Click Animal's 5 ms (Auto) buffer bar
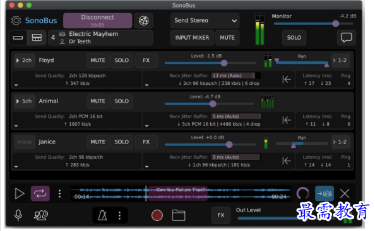Image resolution: width=375 pixels, height=231 pixels. pyautogui.click(x=235, y=116)
